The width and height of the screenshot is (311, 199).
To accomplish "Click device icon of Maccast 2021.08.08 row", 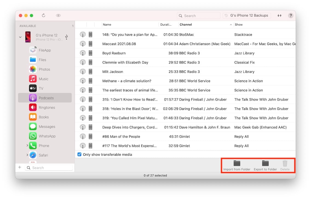I will point(90,44).
